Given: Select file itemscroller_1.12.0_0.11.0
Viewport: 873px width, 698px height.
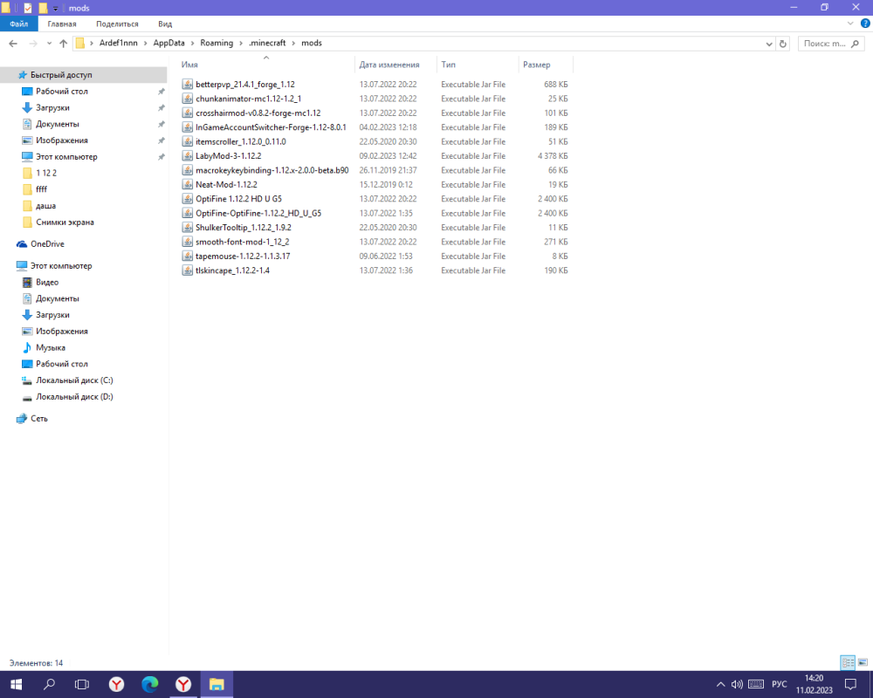Looking at the screenshot, I should pos(241,141).
